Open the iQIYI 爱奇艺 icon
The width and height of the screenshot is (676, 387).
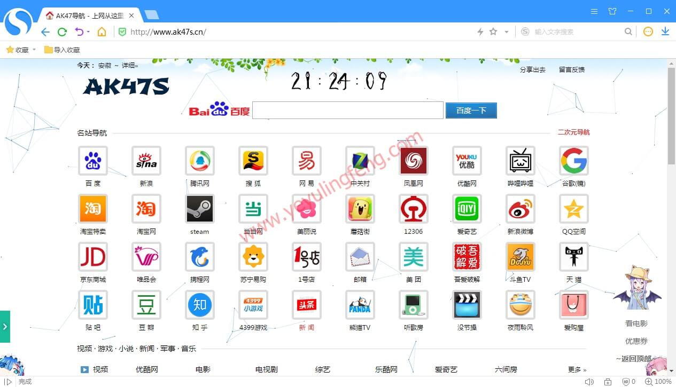click(467, 209)
